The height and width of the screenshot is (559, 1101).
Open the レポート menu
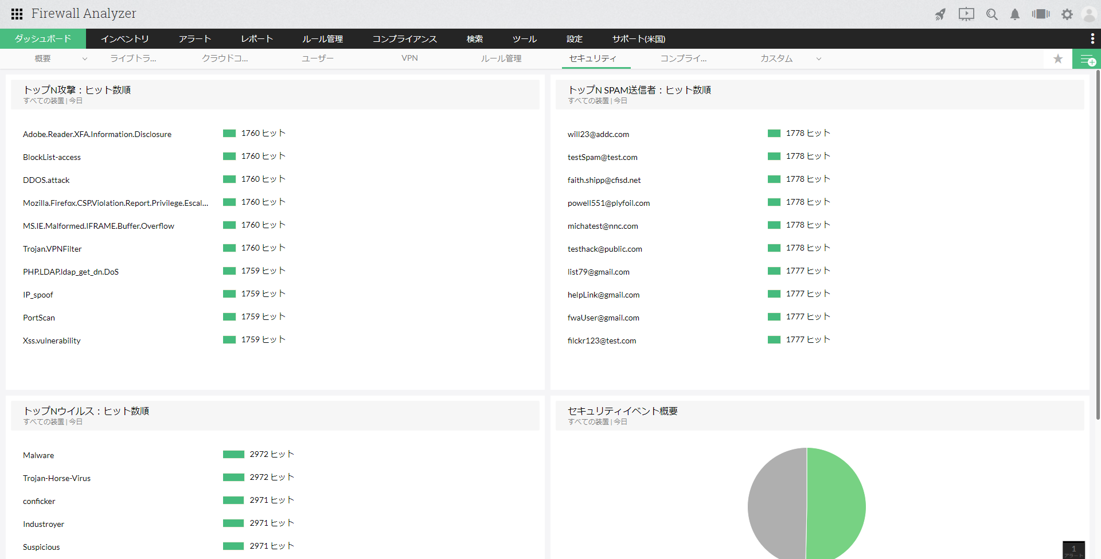257,38
